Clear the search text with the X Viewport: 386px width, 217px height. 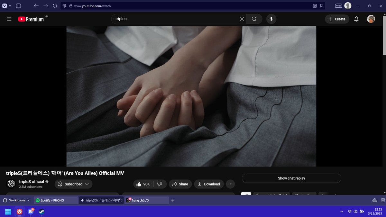click(x=242, y=19)
